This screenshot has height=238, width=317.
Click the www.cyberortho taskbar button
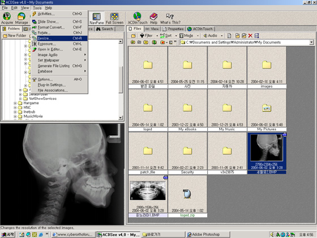[x=73, y=235]
